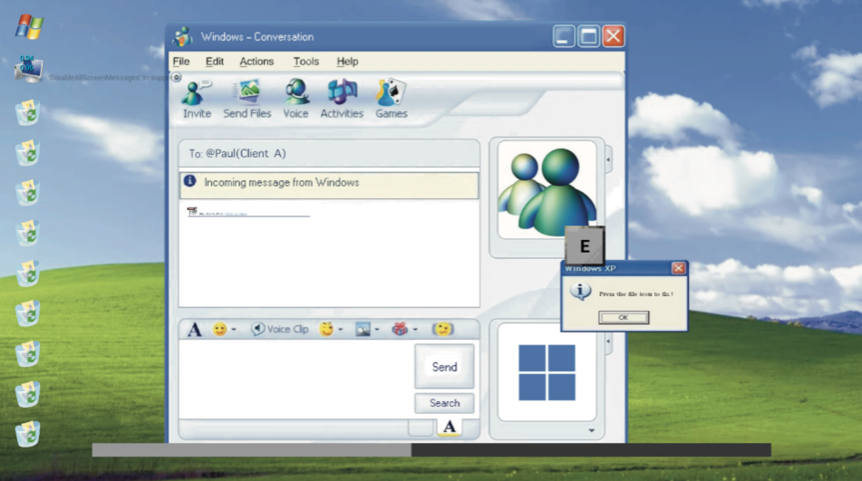
Task: Select the smiley emoticon icon
Action: pos(220,330)
